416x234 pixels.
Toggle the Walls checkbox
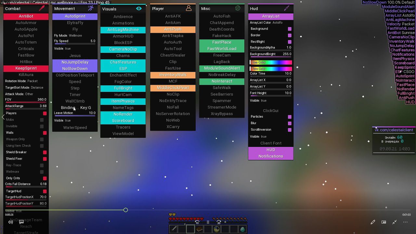[45, 133]
